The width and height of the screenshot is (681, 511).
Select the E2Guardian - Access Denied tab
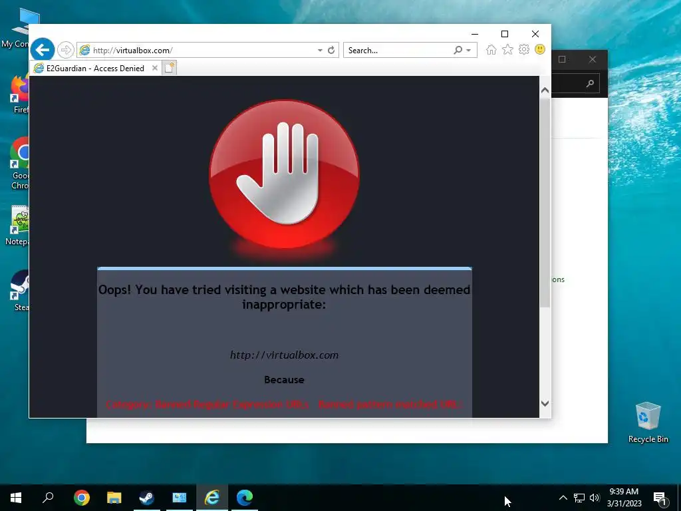pos(95,69)
